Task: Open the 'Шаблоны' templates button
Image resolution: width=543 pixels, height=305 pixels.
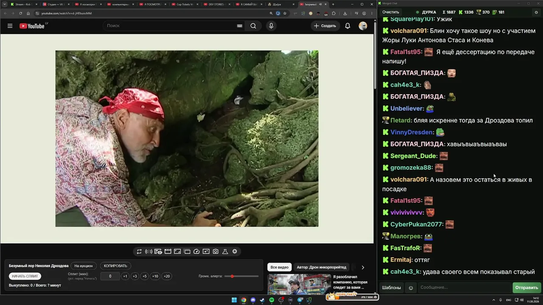Action: 392,288
